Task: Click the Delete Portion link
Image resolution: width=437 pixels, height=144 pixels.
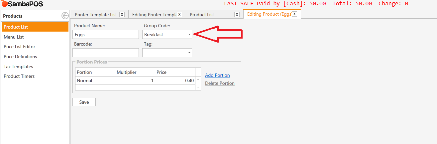Action: (220, 83)
